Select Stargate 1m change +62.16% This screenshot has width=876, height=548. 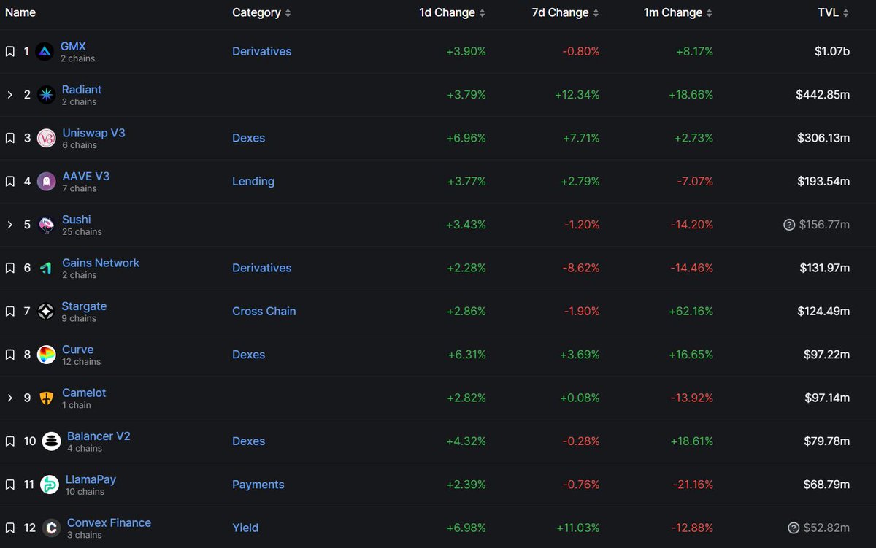click(691, 311)
